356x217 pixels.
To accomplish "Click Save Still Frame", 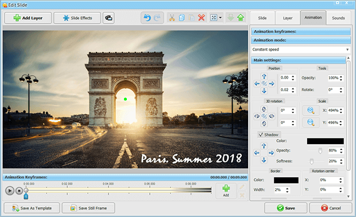I will coord(88,208).
